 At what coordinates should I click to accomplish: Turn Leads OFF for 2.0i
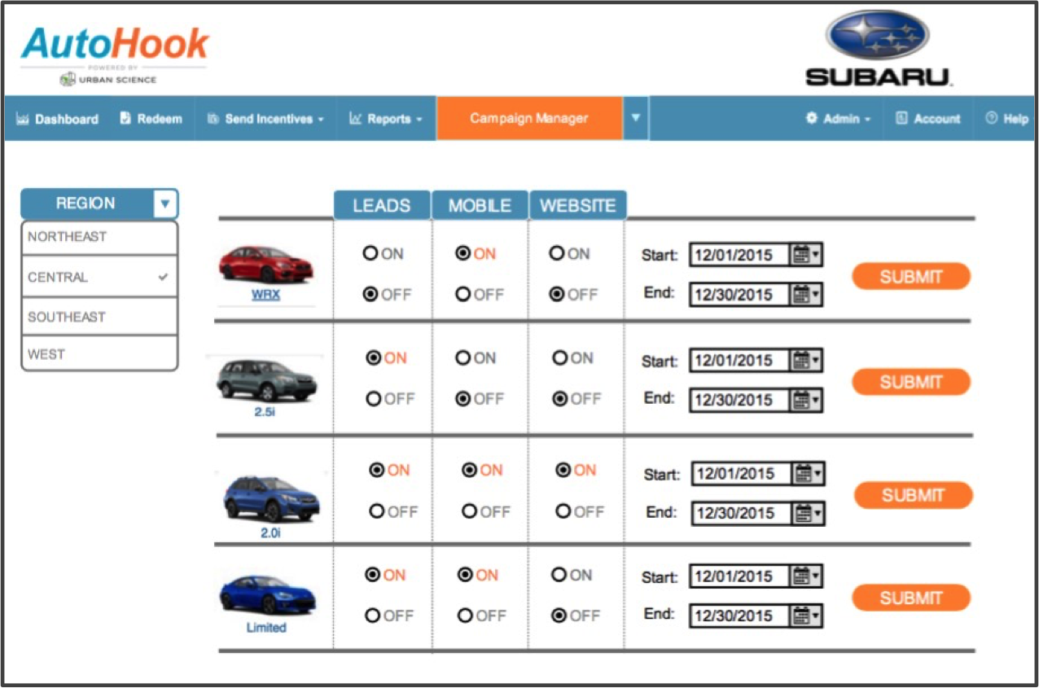(x=377, y=511)
